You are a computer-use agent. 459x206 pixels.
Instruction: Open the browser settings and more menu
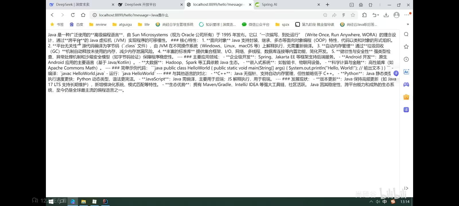[x=407, y=15]
